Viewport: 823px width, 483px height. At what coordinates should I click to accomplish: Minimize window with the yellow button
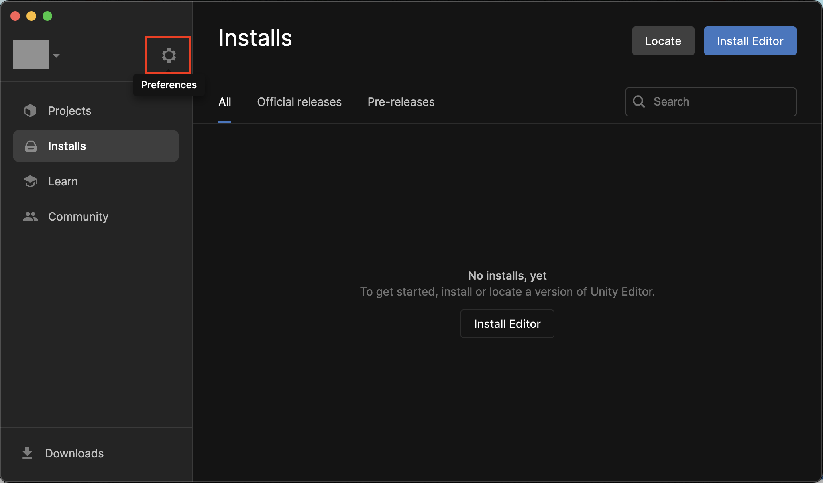31,16
